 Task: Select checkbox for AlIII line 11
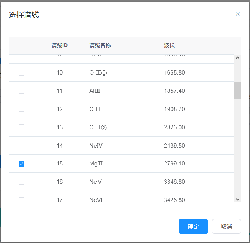pyautogui.click(x=21, y=91)
